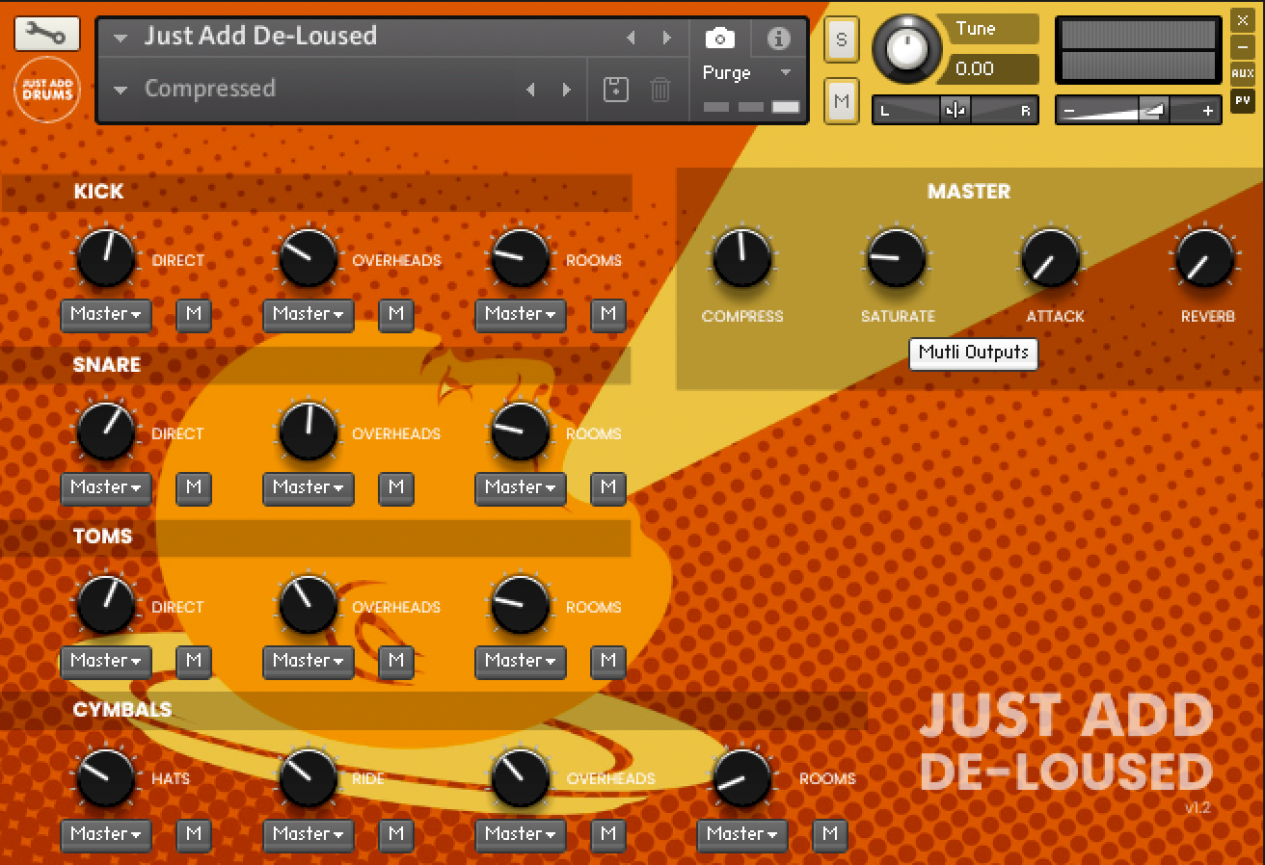Mute the Toms Direct channel
Viewport: 1265px width, 865px height.
(194, 661)
